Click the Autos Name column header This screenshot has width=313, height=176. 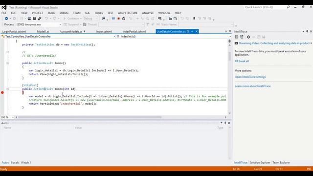tap(7, 128)
